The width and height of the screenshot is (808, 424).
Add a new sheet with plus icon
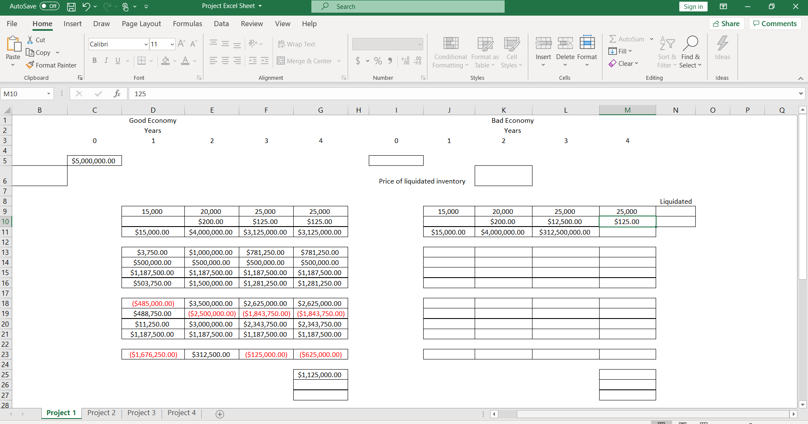point(220,414)
